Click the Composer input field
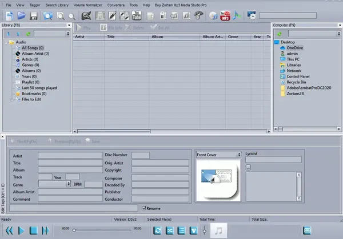The width and height of the screenshot is (343, 239). (160, 177)
